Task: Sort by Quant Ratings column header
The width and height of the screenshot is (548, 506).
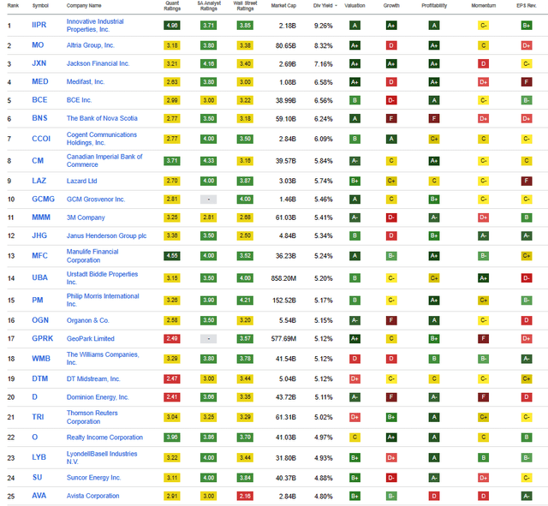Action: point(172,6)
